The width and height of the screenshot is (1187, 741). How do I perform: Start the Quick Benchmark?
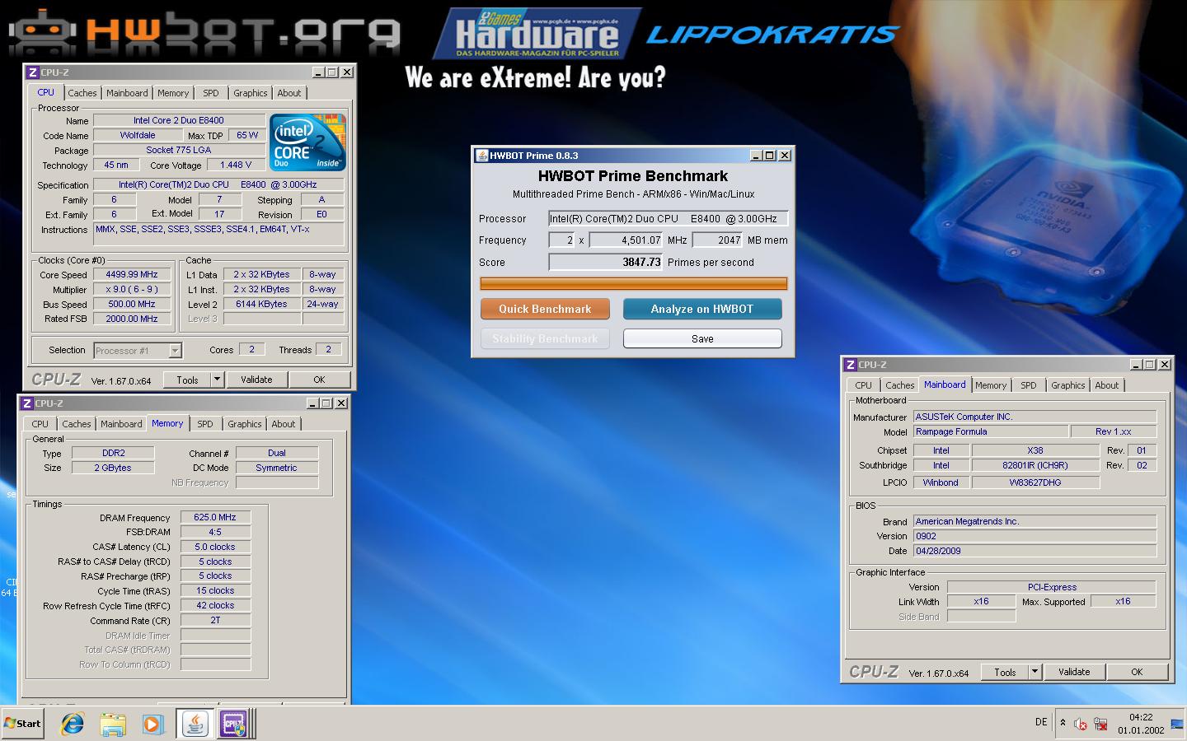point(545,309)
